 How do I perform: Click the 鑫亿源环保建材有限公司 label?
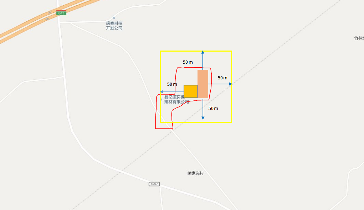[176, 99]
